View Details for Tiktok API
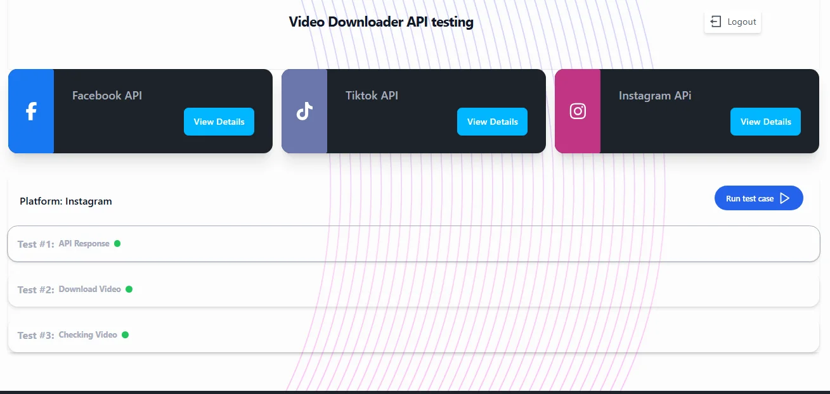 pyautogui.click(x=492, y=122)
